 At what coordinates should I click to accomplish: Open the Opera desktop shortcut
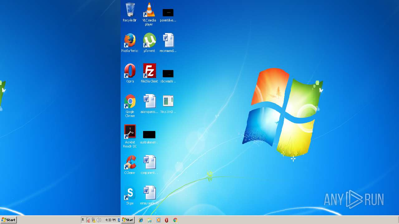[130, 71]
